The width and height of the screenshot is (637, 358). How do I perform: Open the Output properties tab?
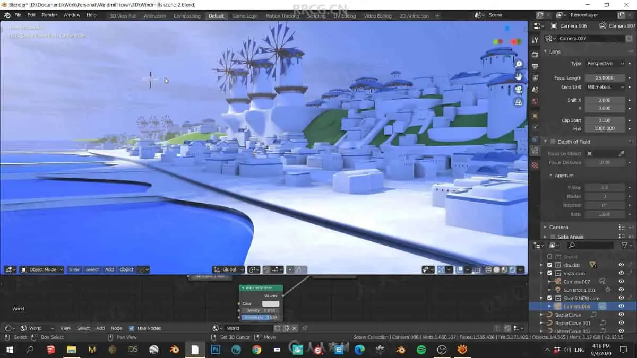point(535,66)
